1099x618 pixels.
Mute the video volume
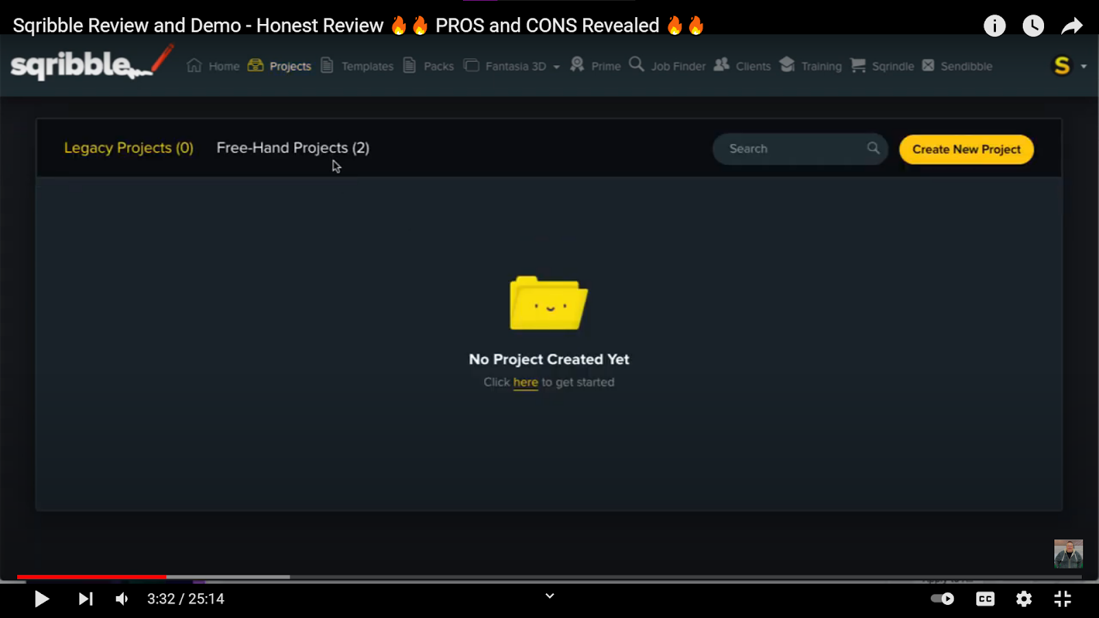tap(122, 599)
